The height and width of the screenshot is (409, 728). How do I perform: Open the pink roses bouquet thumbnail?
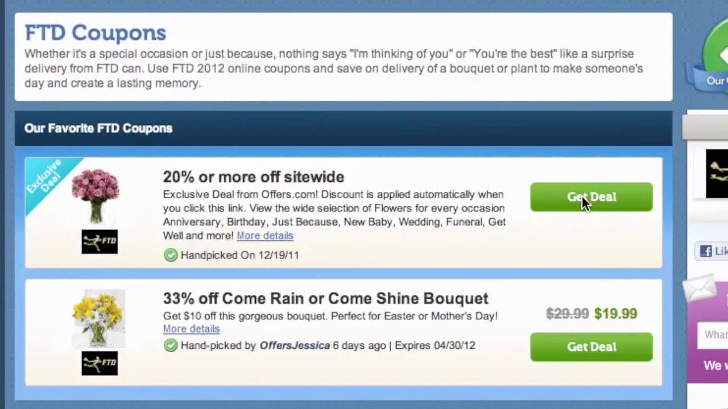96,195
